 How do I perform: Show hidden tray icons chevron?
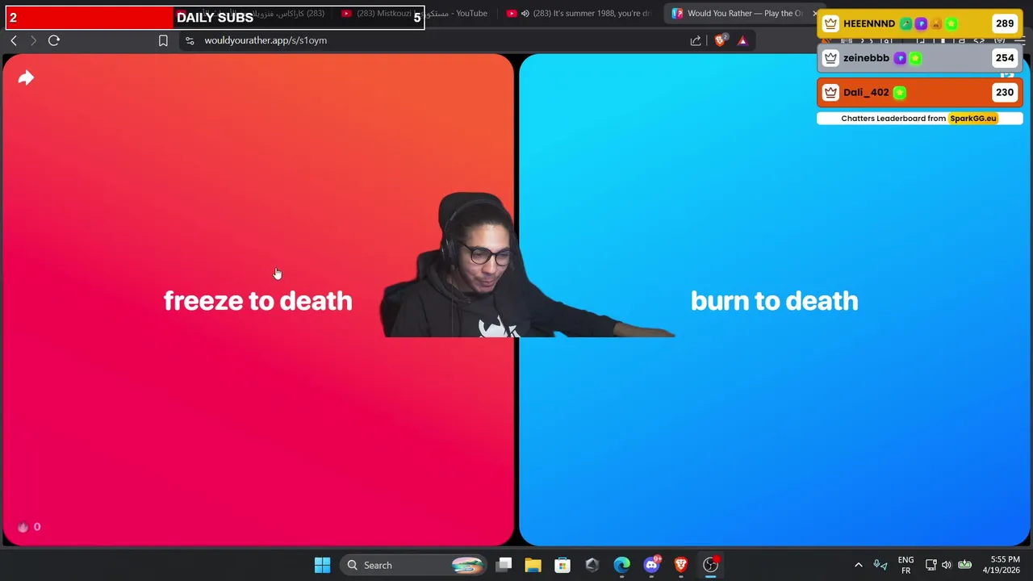point(858,565)
